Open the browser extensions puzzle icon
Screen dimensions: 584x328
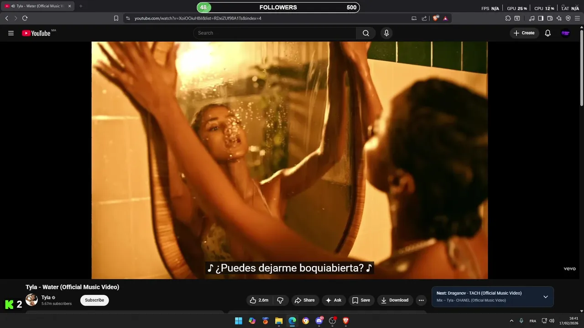[x=508, y=18]
